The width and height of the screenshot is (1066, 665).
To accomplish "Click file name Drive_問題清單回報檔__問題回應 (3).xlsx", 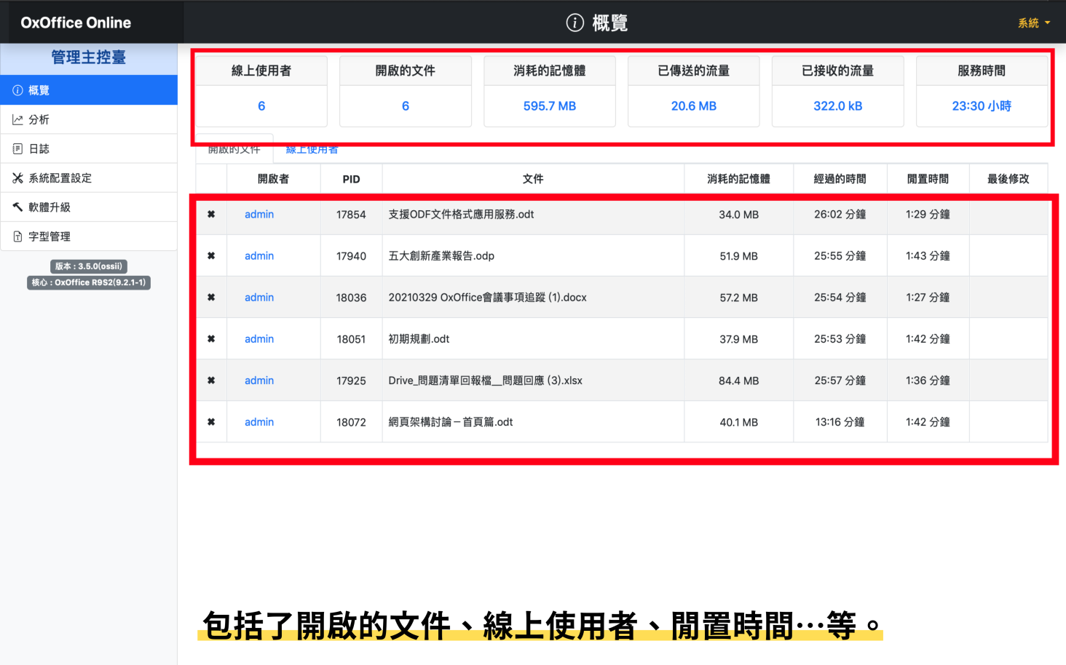I will click(485, 381).
